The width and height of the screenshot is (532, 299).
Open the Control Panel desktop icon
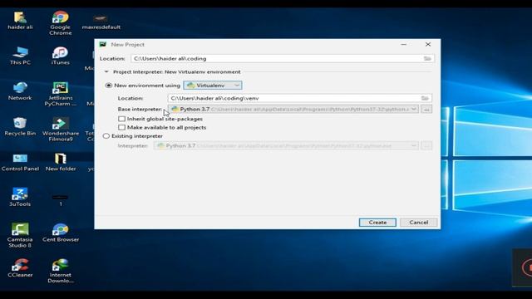pyautogui.click(x=20, y=162)
